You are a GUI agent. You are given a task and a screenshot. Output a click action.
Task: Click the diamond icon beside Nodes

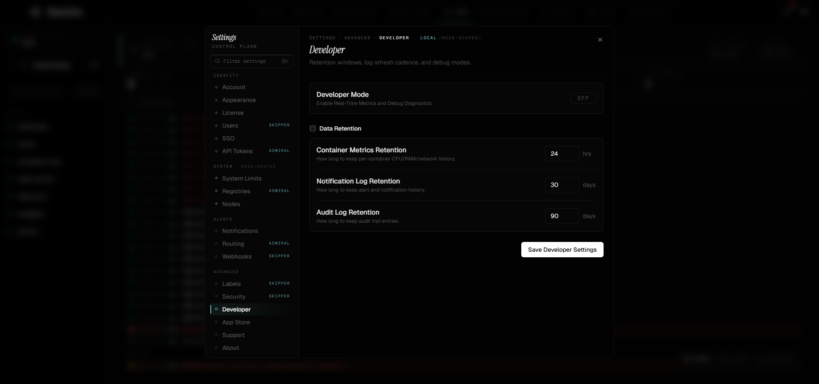pyautogui.click(x=216, y=204)
